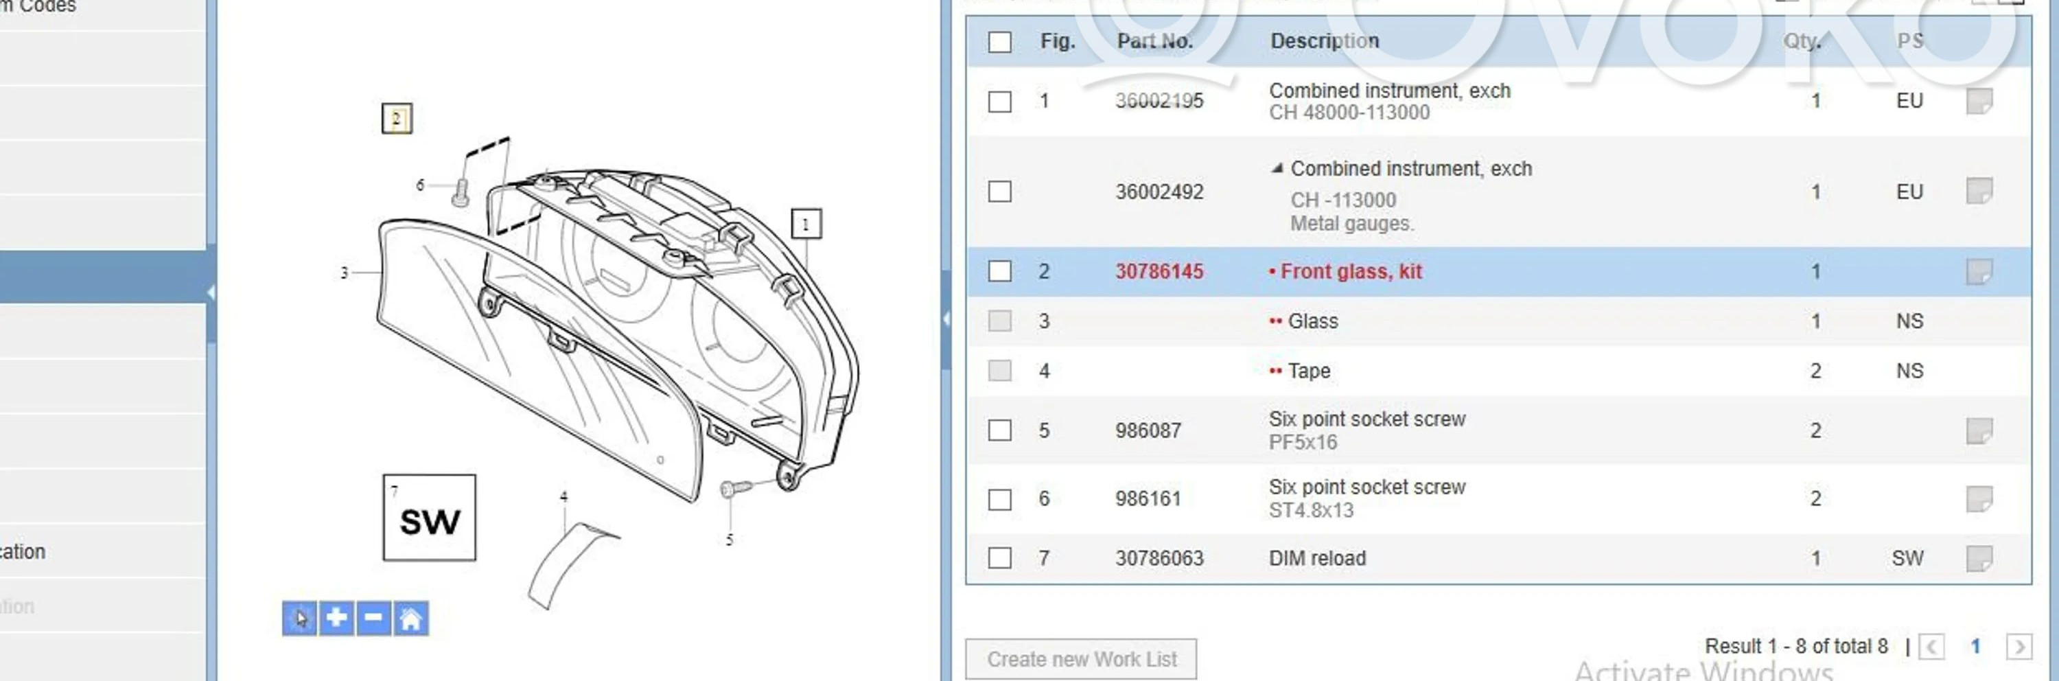Select the pointer tool in diagram toolbar
Image resolution: width=2059 pixels, height=681 pixels.
[299, 619]
